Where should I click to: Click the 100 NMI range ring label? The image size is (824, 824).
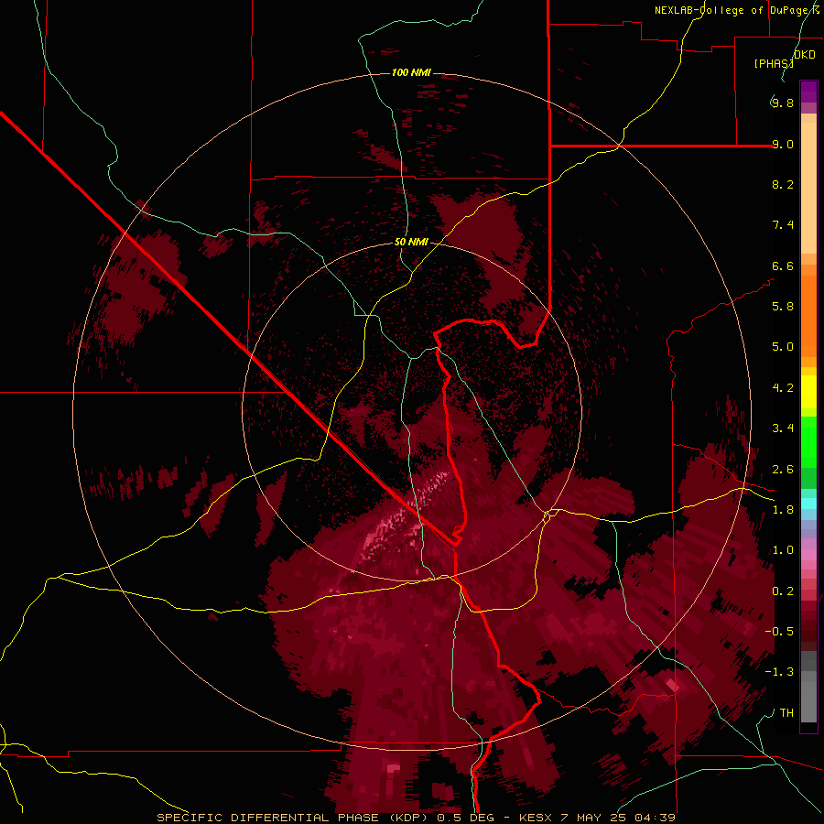point(411,72)
